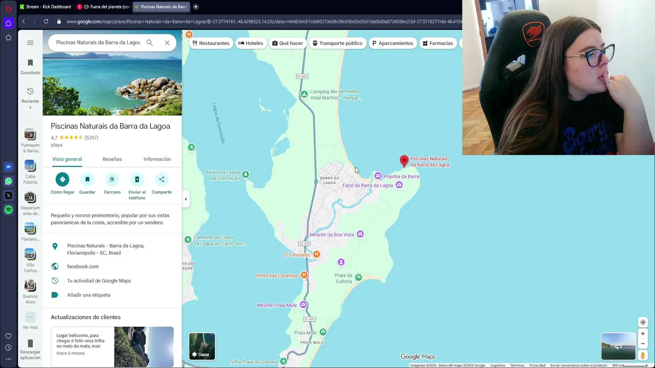Click the Opera sidebar bookmarks star
Viewport: 655px width, 368px height.
click(x=8, y=37)
